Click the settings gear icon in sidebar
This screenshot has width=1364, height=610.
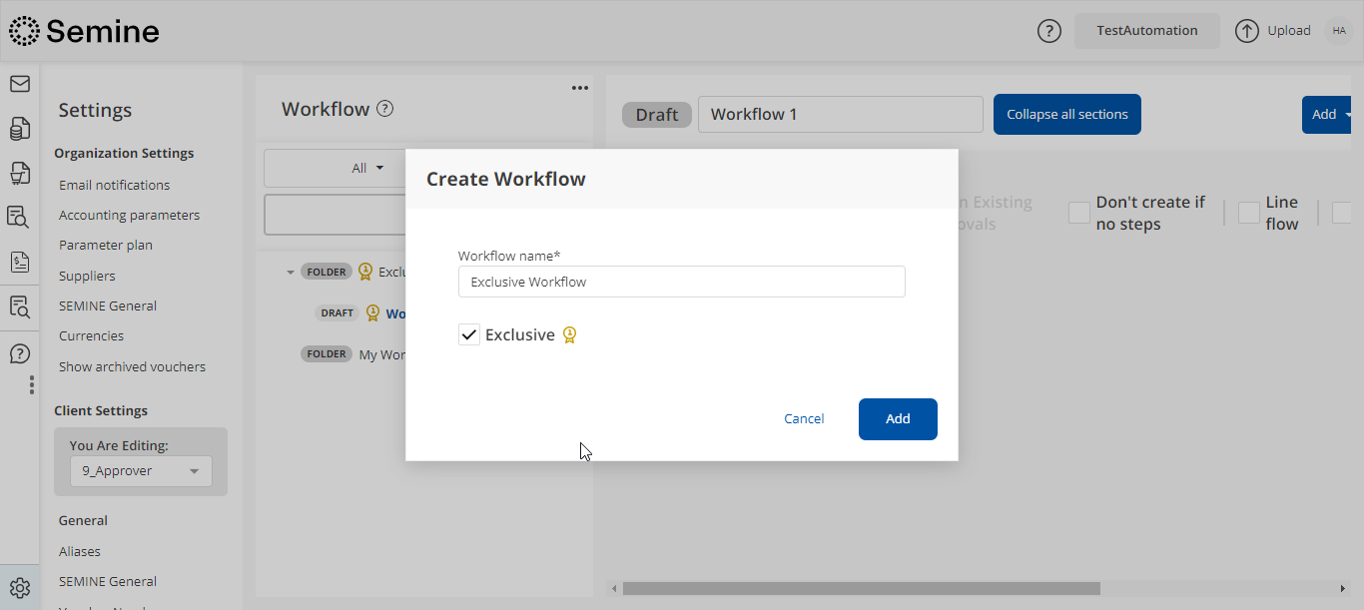[20, 588]
